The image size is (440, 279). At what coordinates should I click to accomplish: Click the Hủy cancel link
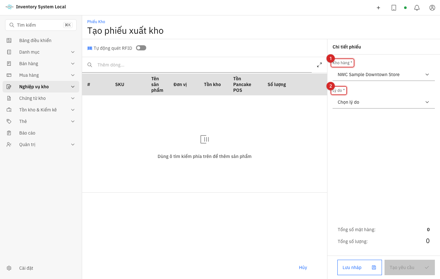pyautogui.click(x=303, y=267)
